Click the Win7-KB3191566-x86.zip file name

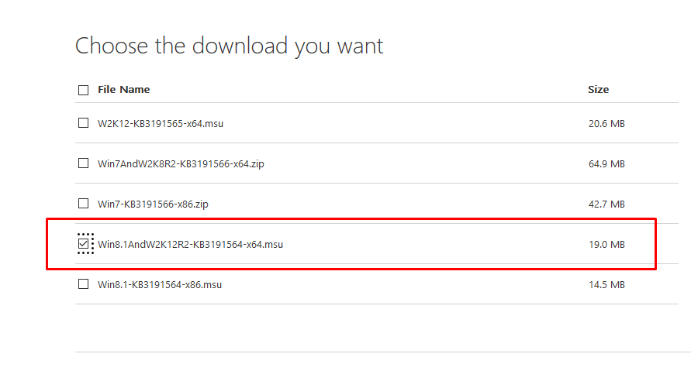coord(153,204)
